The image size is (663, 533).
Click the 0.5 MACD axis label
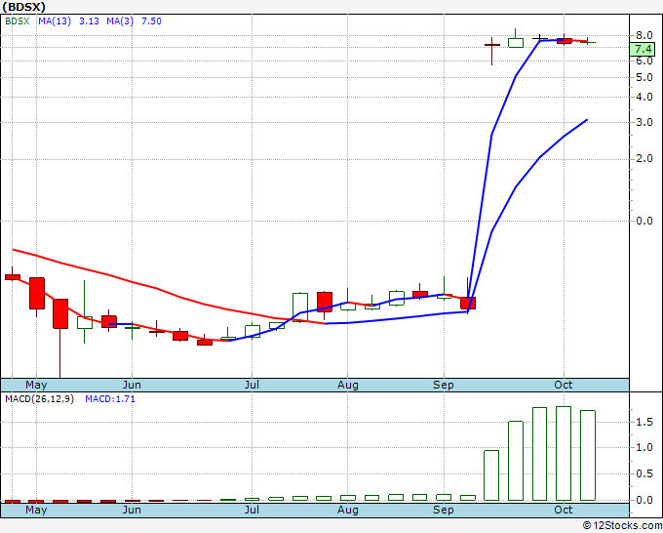(x=644, y=473)
